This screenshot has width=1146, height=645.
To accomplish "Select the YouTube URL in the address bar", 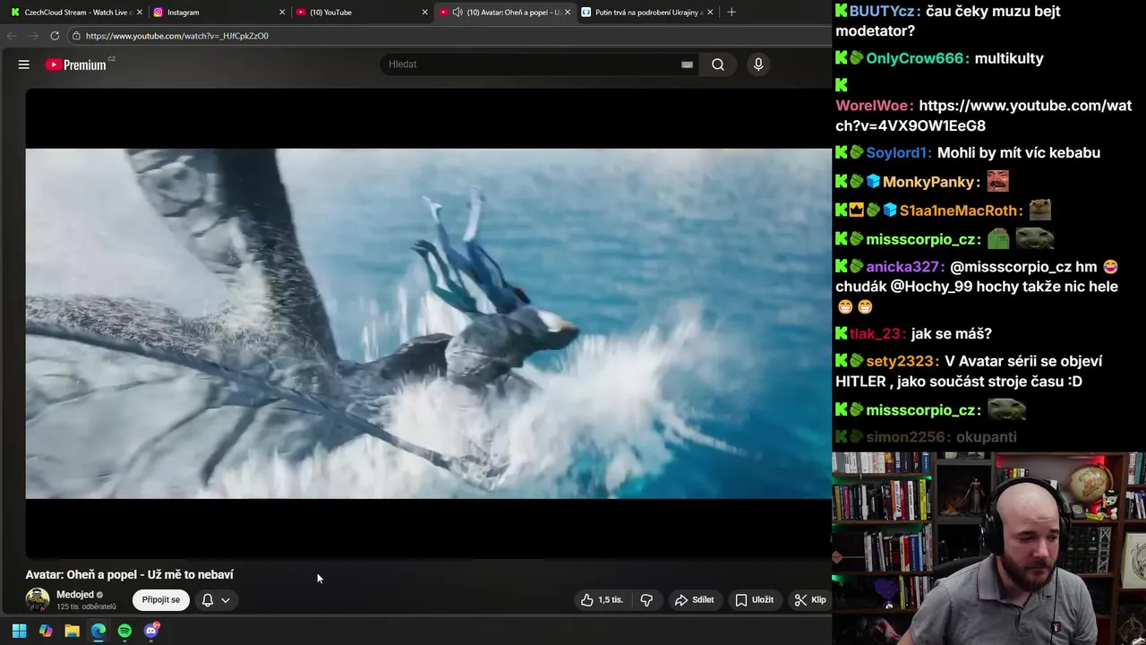I will (x=177, y=36).
